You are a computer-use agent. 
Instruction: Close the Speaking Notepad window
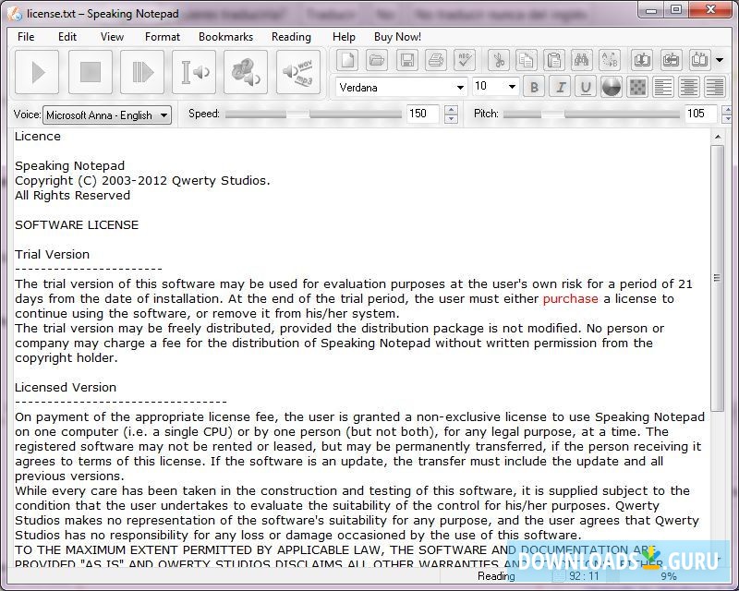click(711, 10)
